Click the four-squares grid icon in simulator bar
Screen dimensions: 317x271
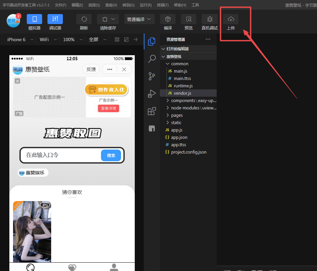(x=117, y=39)
